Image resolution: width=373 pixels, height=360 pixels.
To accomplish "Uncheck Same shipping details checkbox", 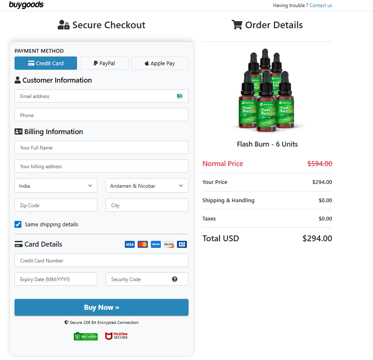I will click(18, 224).
